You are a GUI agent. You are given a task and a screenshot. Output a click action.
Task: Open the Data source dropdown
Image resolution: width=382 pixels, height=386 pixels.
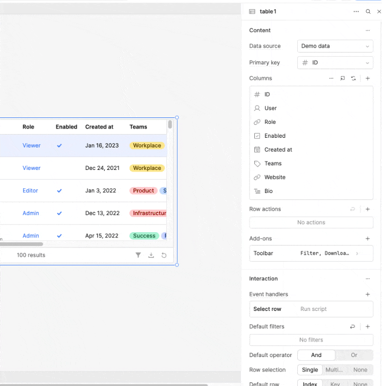[x=335, y=46]
